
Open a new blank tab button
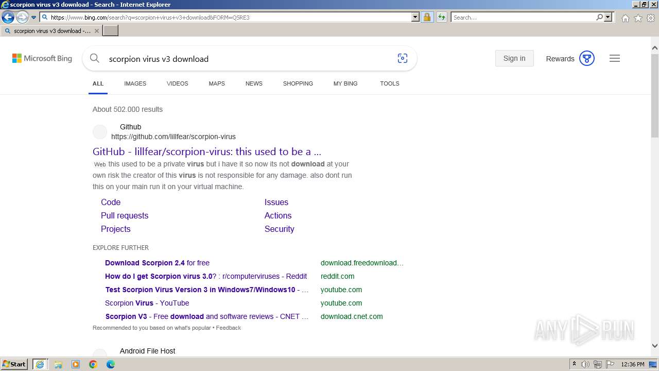[x=111, y=31]
